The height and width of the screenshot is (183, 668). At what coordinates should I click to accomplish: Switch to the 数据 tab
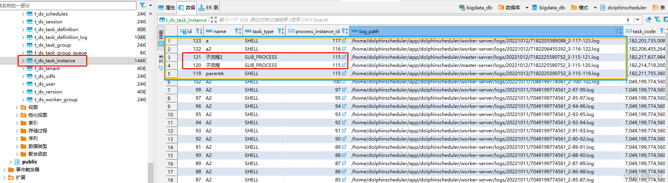tap(187, 7)
